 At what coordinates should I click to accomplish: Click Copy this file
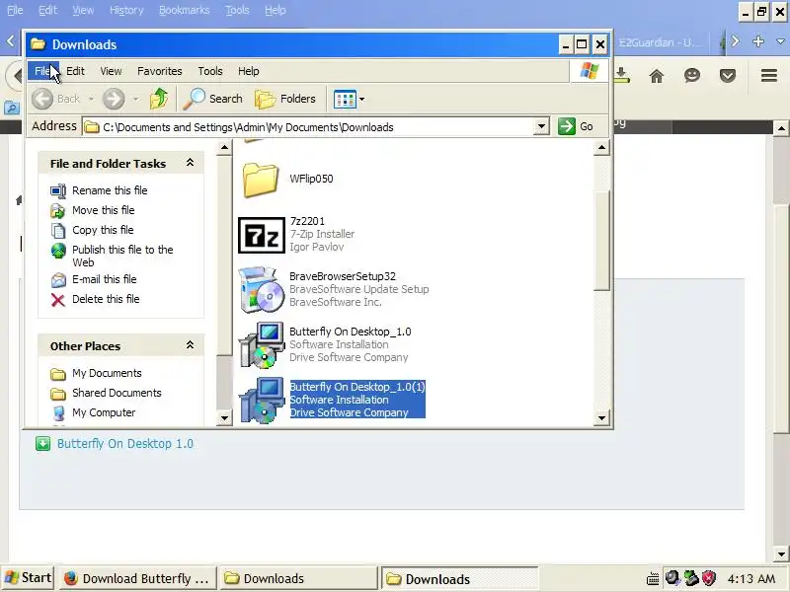point(103,230)
